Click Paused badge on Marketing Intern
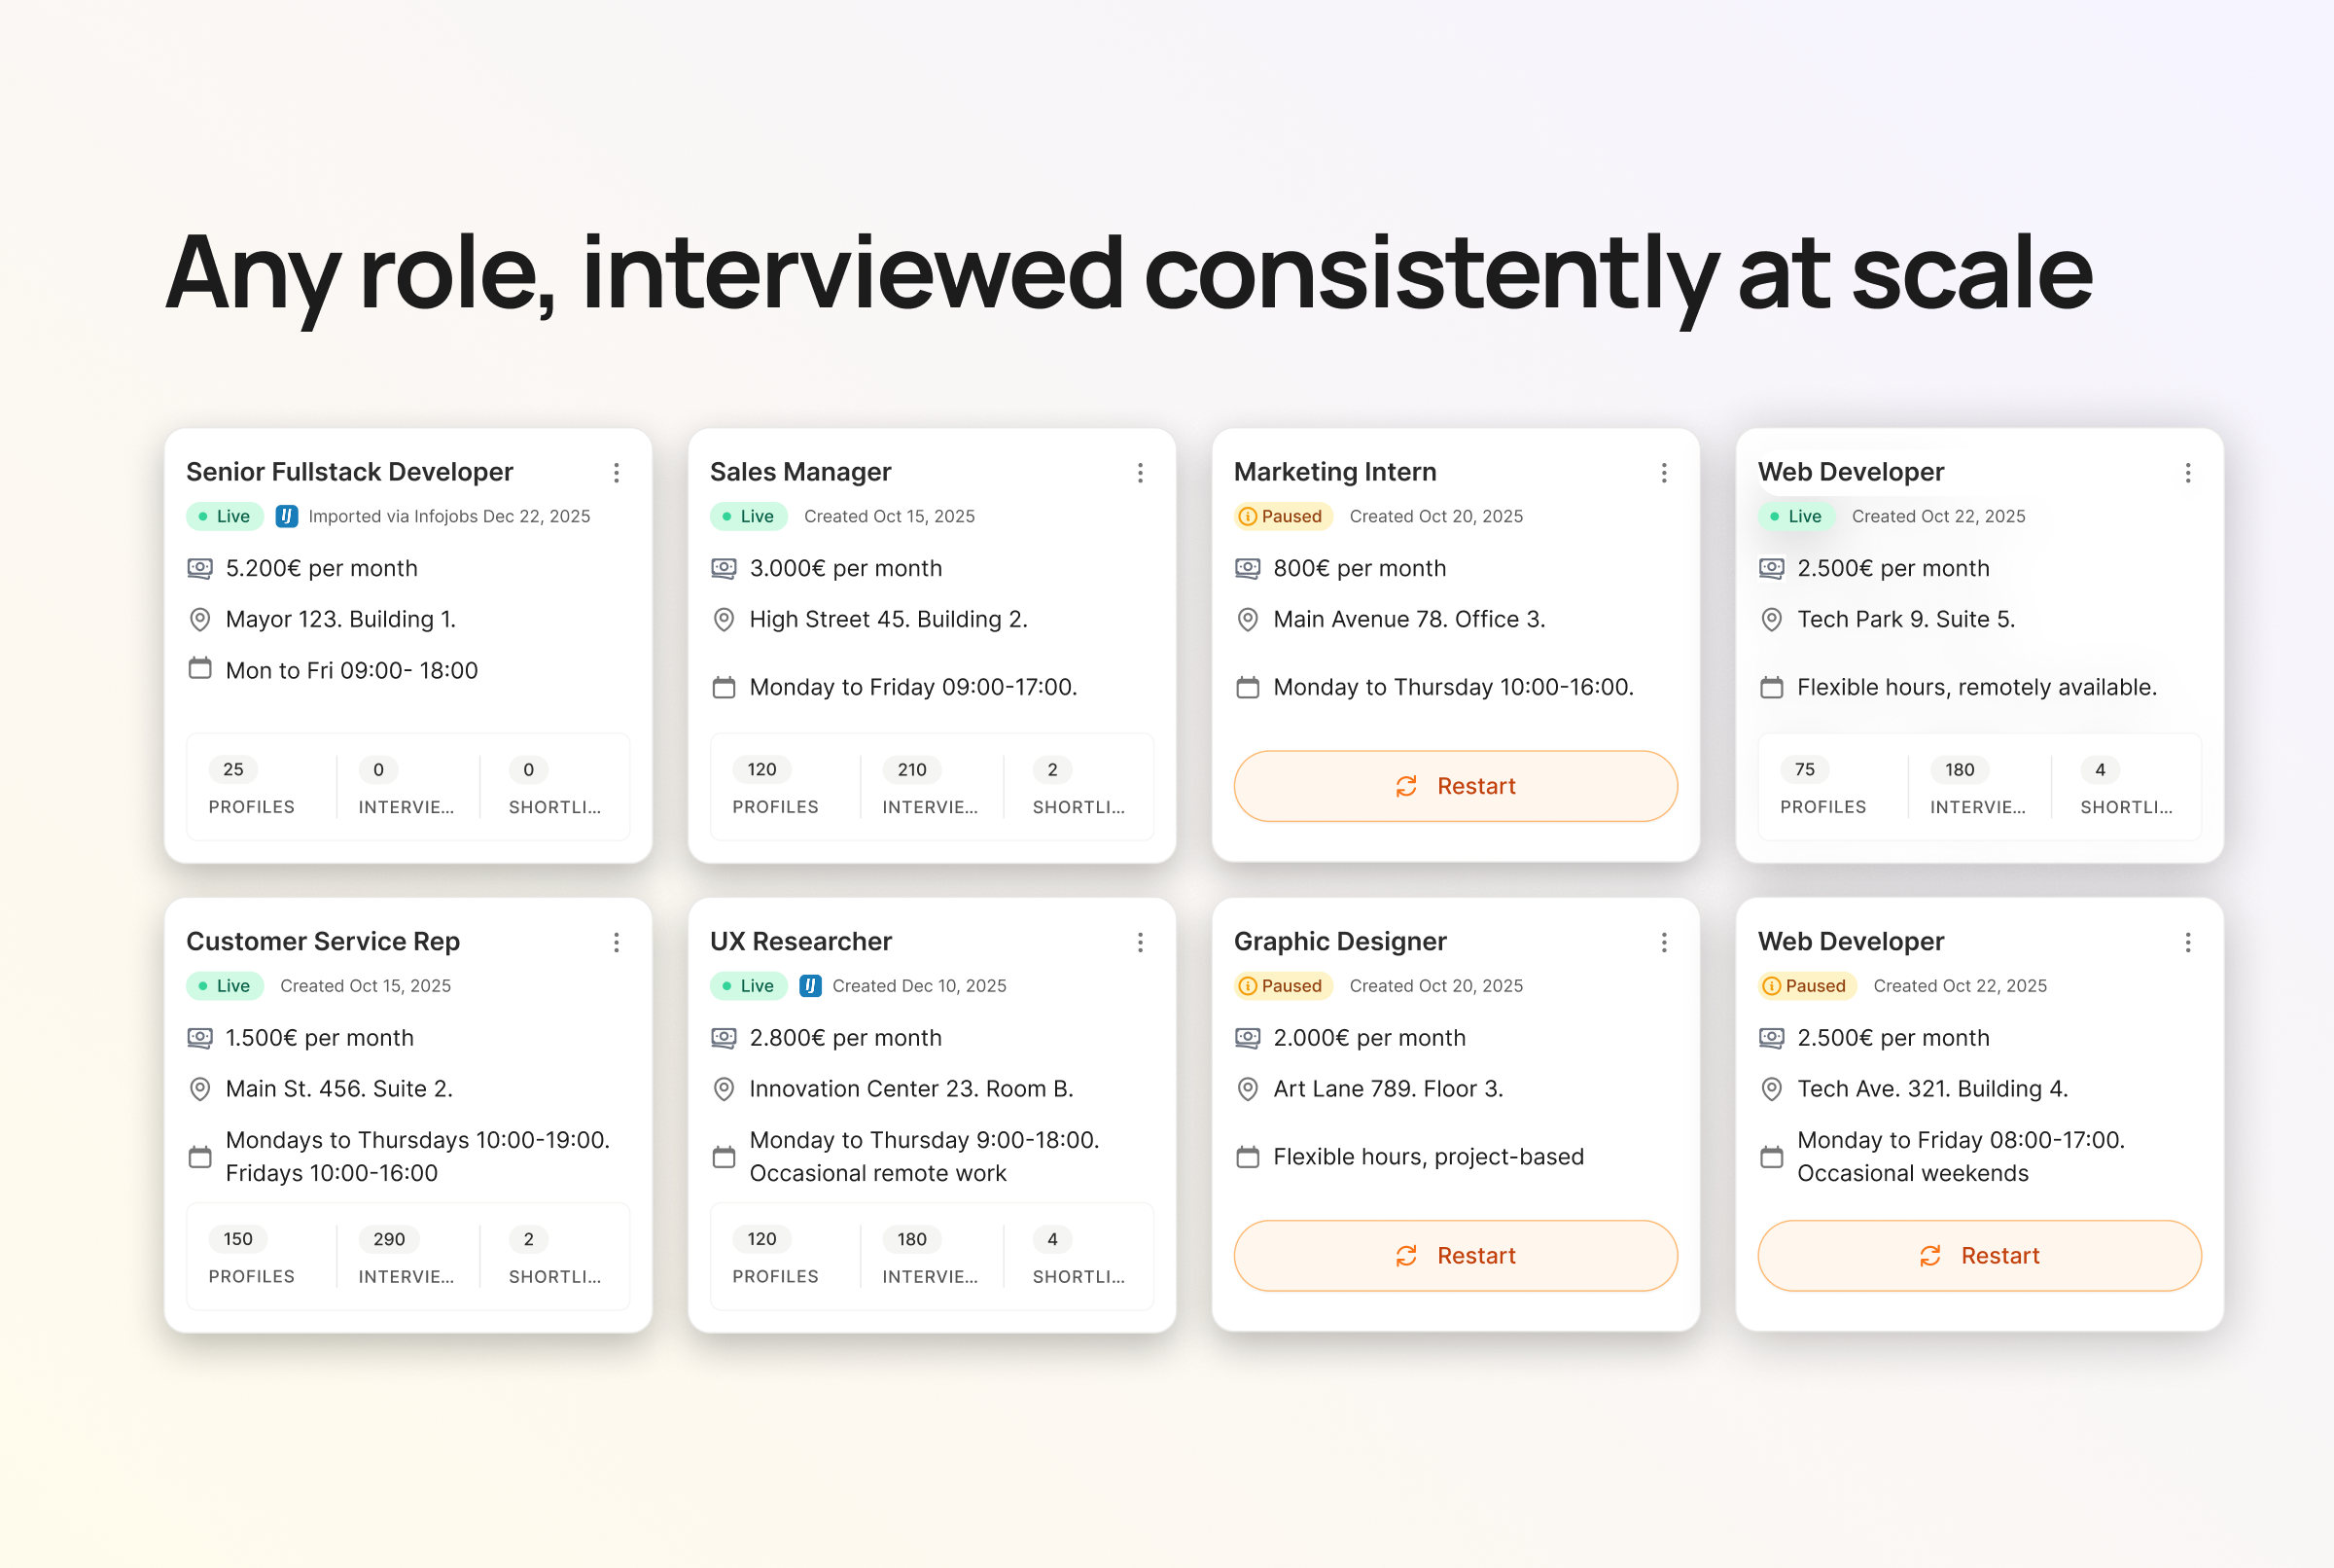 coord(1283,516)
